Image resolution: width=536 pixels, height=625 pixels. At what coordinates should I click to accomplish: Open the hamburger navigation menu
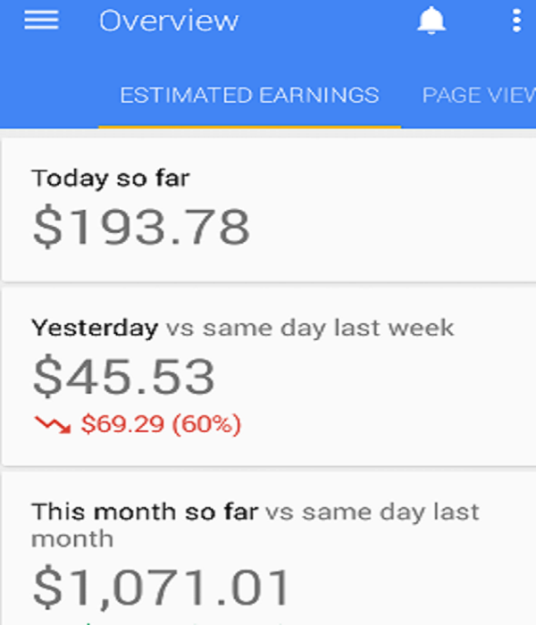41,21
